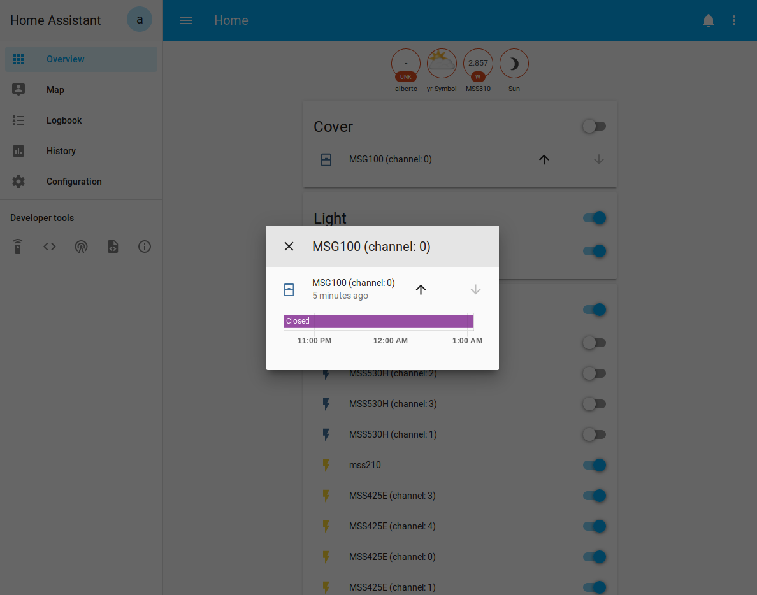Image resolution: width=757 pixels, height=595 pixels.
Task: Open Info developer tool icon
Action: click(145, 247)
